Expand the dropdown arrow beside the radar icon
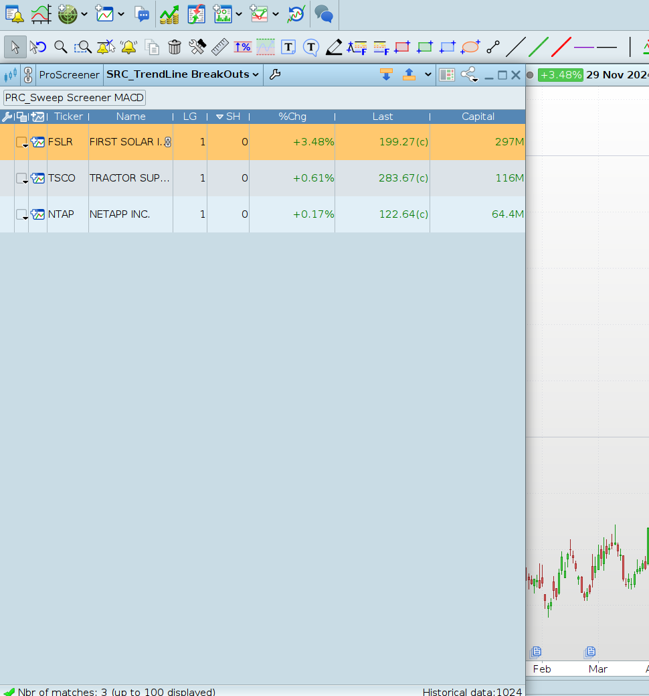Viewport: 649px width, 696px height. tap(84, 14)
